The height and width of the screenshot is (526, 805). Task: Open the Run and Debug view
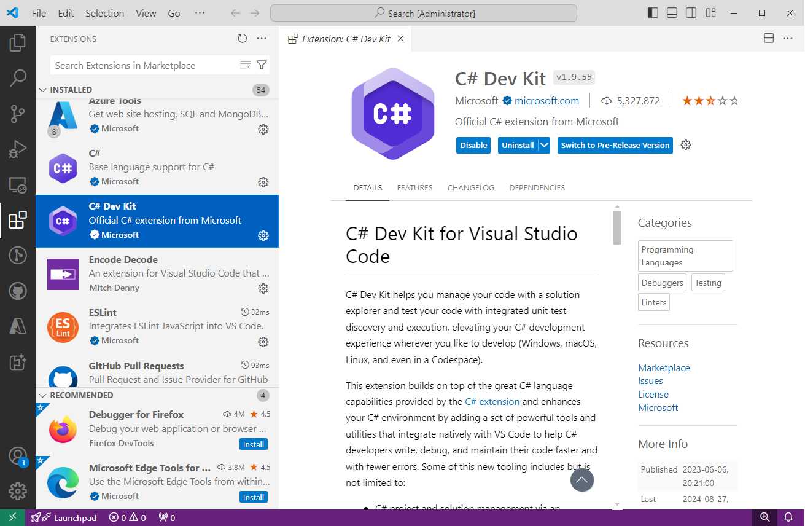(x=18, y=149)
